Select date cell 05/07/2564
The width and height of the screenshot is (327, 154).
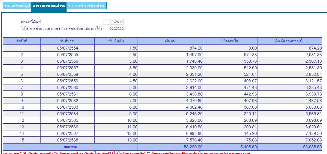pos(67,114)
